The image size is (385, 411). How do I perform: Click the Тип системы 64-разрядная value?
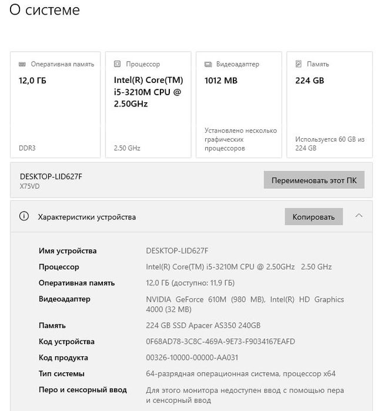(x=240, y=373)
